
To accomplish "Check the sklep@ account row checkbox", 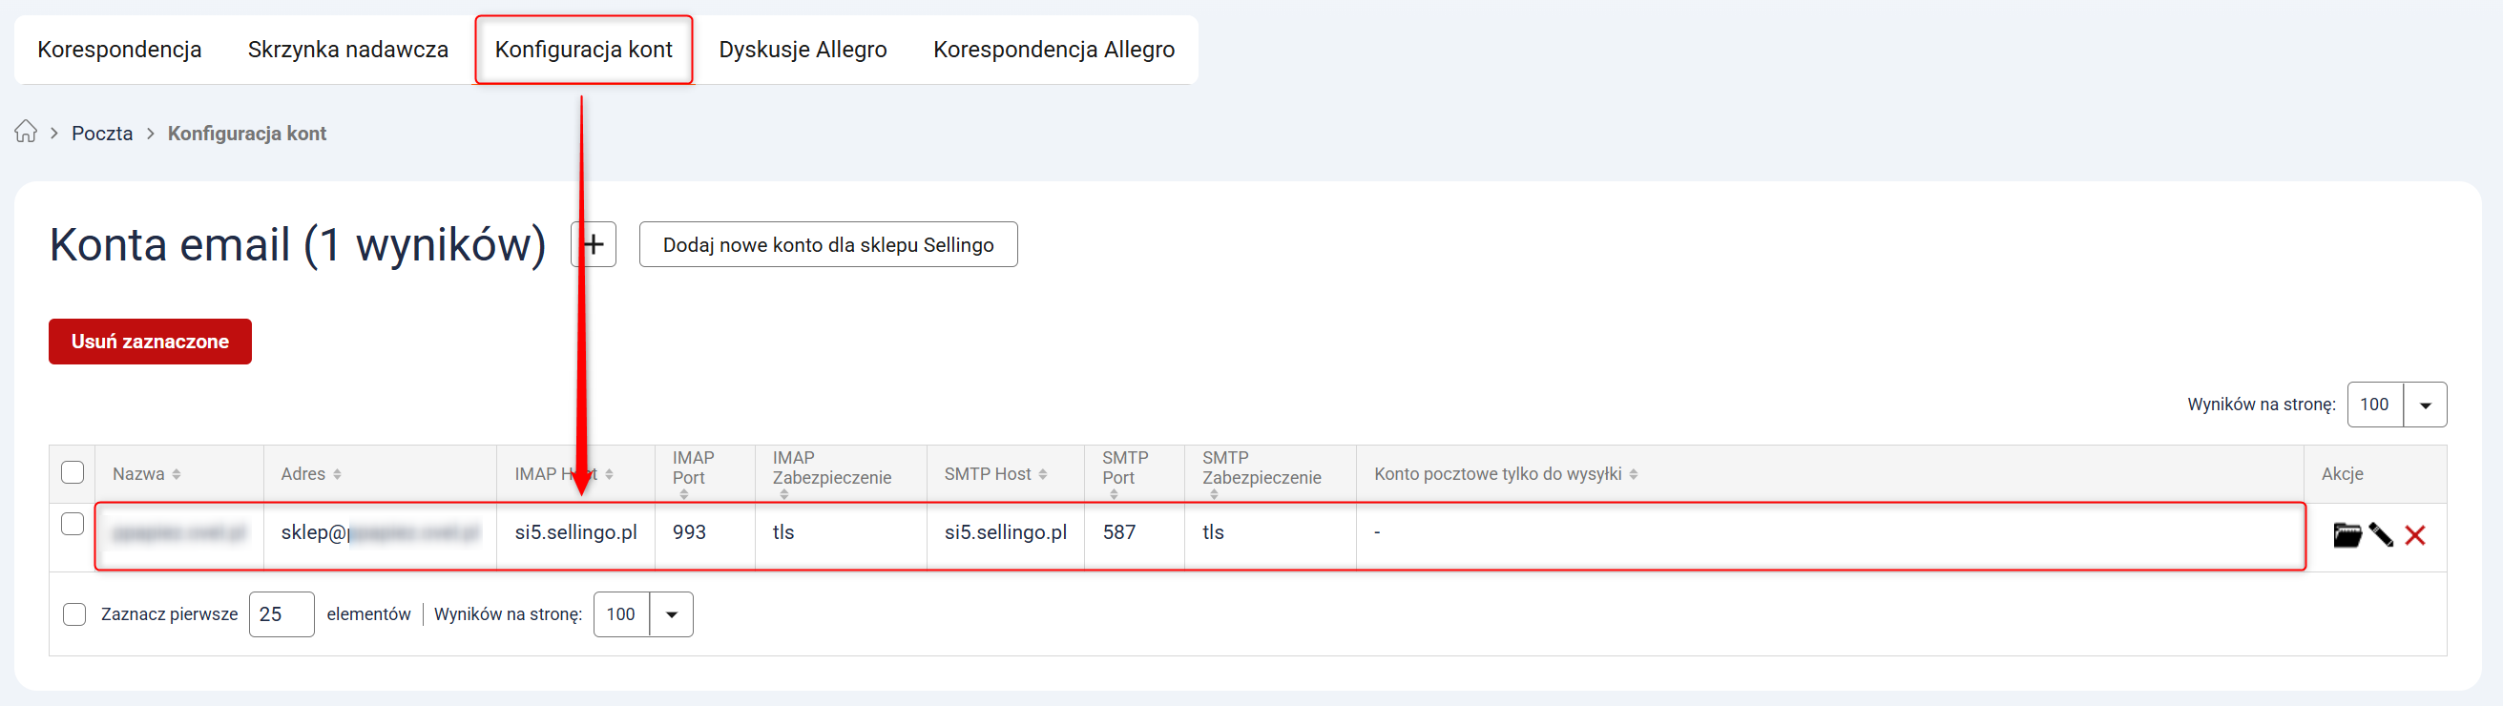I will [73, 524].
